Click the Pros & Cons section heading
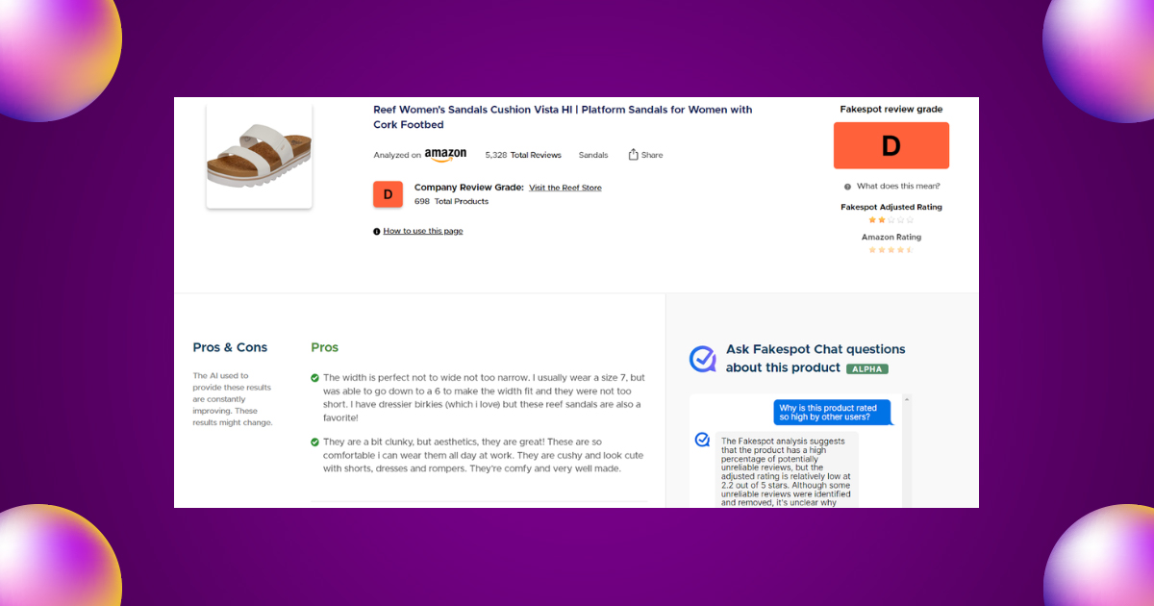The image size is (1154, 606). pyautogui.click(x=230, y=347)
